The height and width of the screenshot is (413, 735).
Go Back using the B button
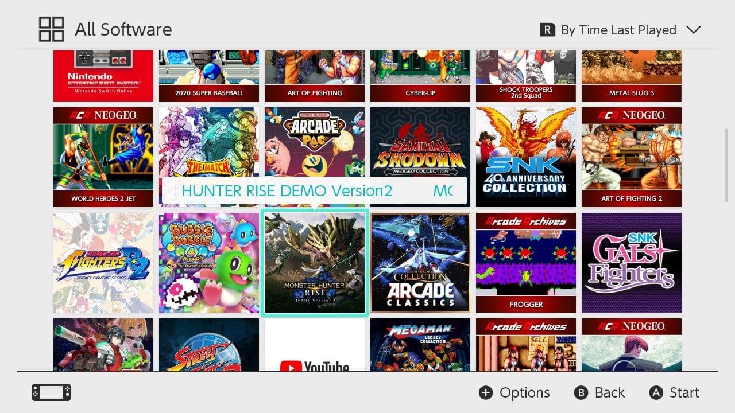(599, 392)
